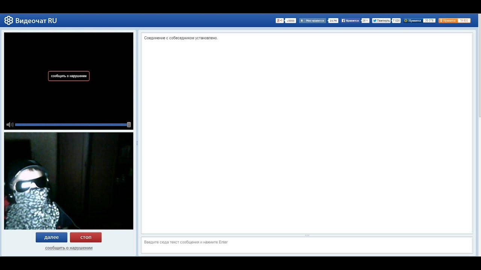Screen dimensions: 481x270
Task: Open 'сообщить о нарушении' link below buttons
Action: tap(69, 248)
